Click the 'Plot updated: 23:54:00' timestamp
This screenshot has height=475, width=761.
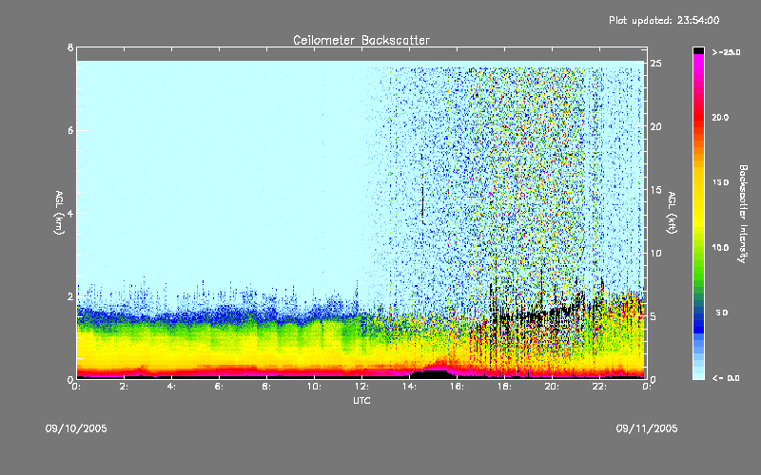(664, 20)
